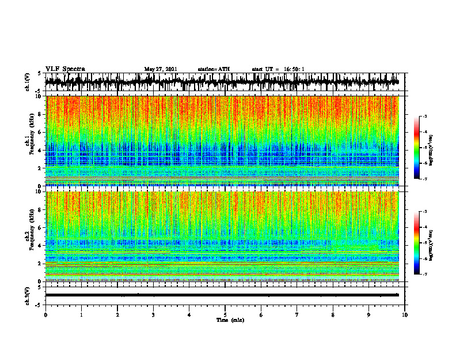Click the ch.2 spectrogram color scale bar
Image resolution: width=456 pixels, height=353 pixels.
pyautogui.click(x=416, y=243)
